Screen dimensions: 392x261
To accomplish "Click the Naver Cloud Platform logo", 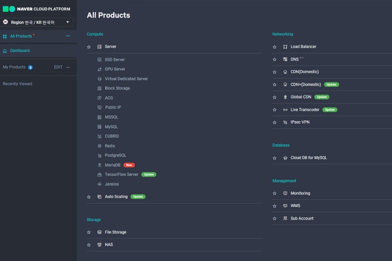I will pos(36,9).
